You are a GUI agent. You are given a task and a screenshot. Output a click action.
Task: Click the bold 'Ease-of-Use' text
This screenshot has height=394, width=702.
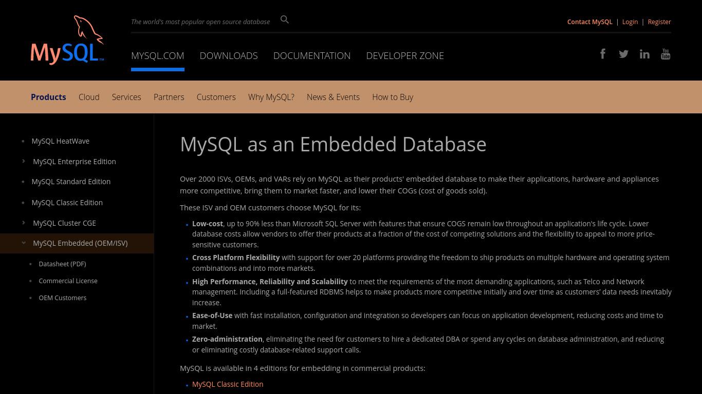(x=212, y=316)
